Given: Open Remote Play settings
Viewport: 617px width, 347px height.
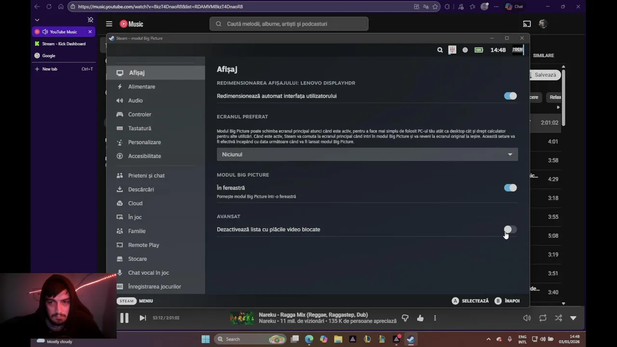Looking at the screenshot, I should point(156,245).
